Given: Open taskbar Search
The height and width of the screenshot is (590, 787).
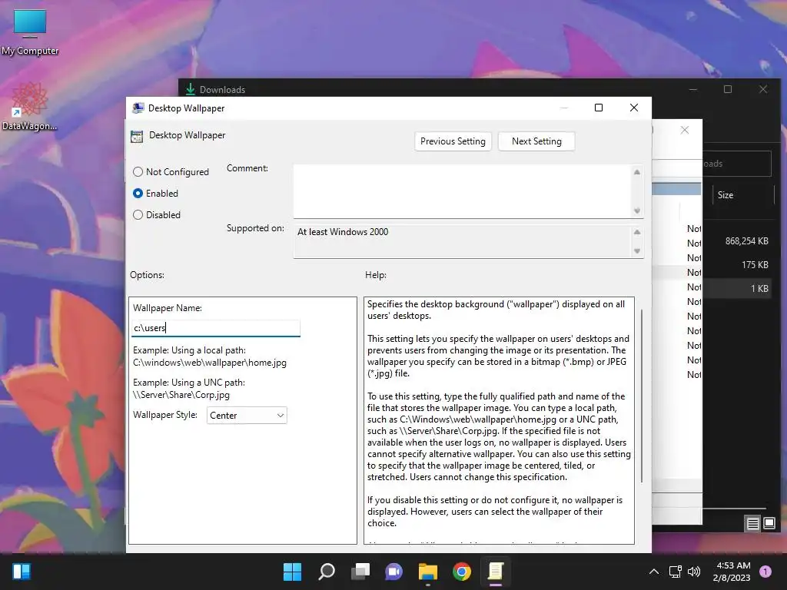Looking at the screenshot, I should (x=326, y=572).
